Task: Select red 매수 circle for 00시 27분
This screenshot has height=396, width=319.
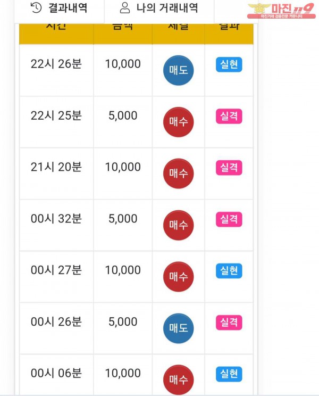Action: (x=178, y=277)
